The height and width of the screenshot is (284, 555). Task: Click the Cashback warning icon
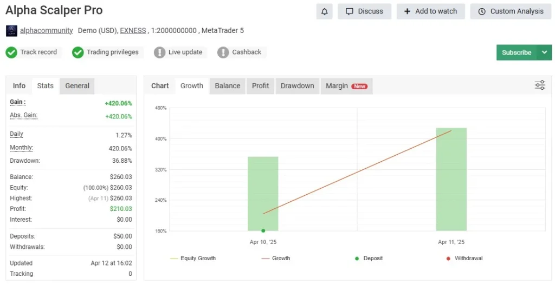pyautogui.click(x=223, y=52)
